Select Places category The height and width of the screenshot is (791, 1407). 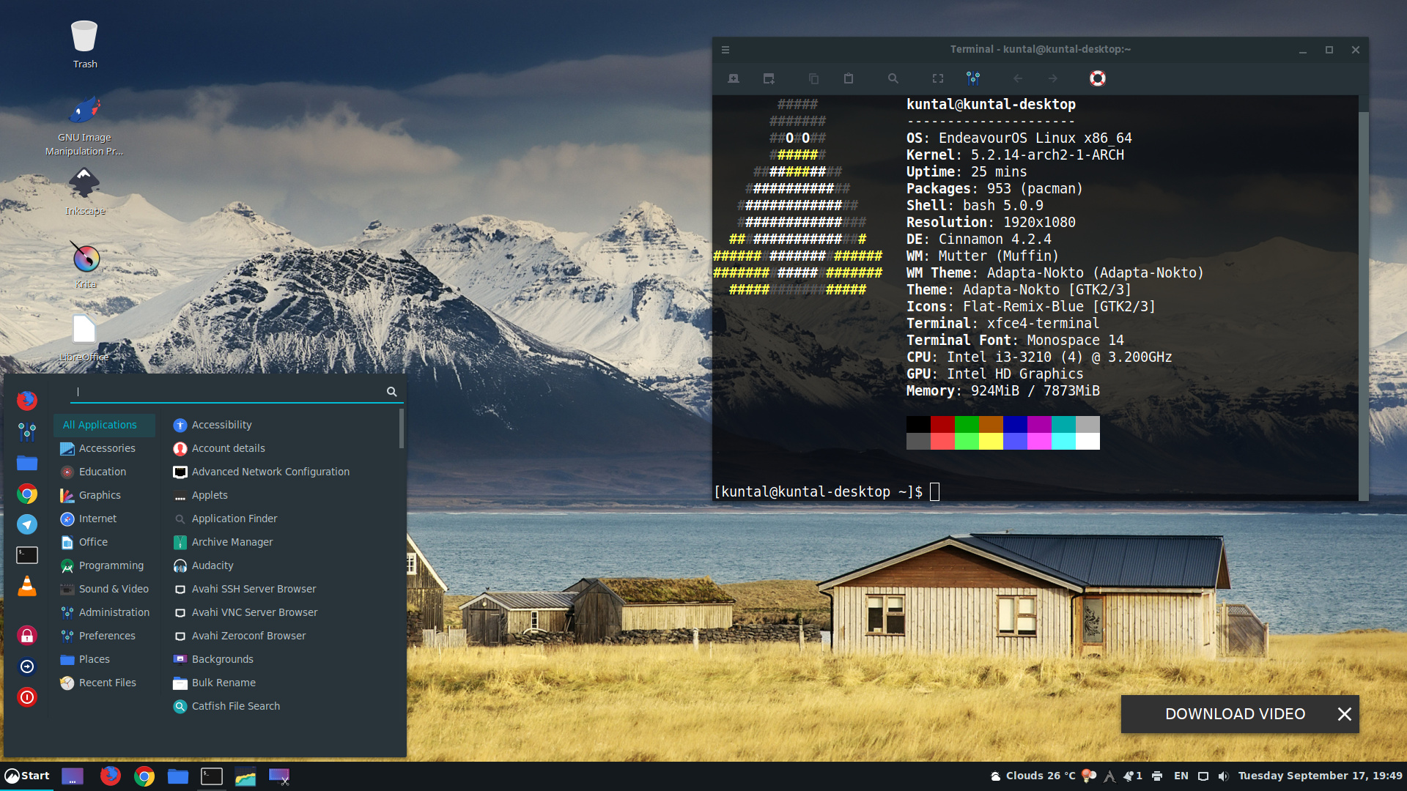coord(104,659)
